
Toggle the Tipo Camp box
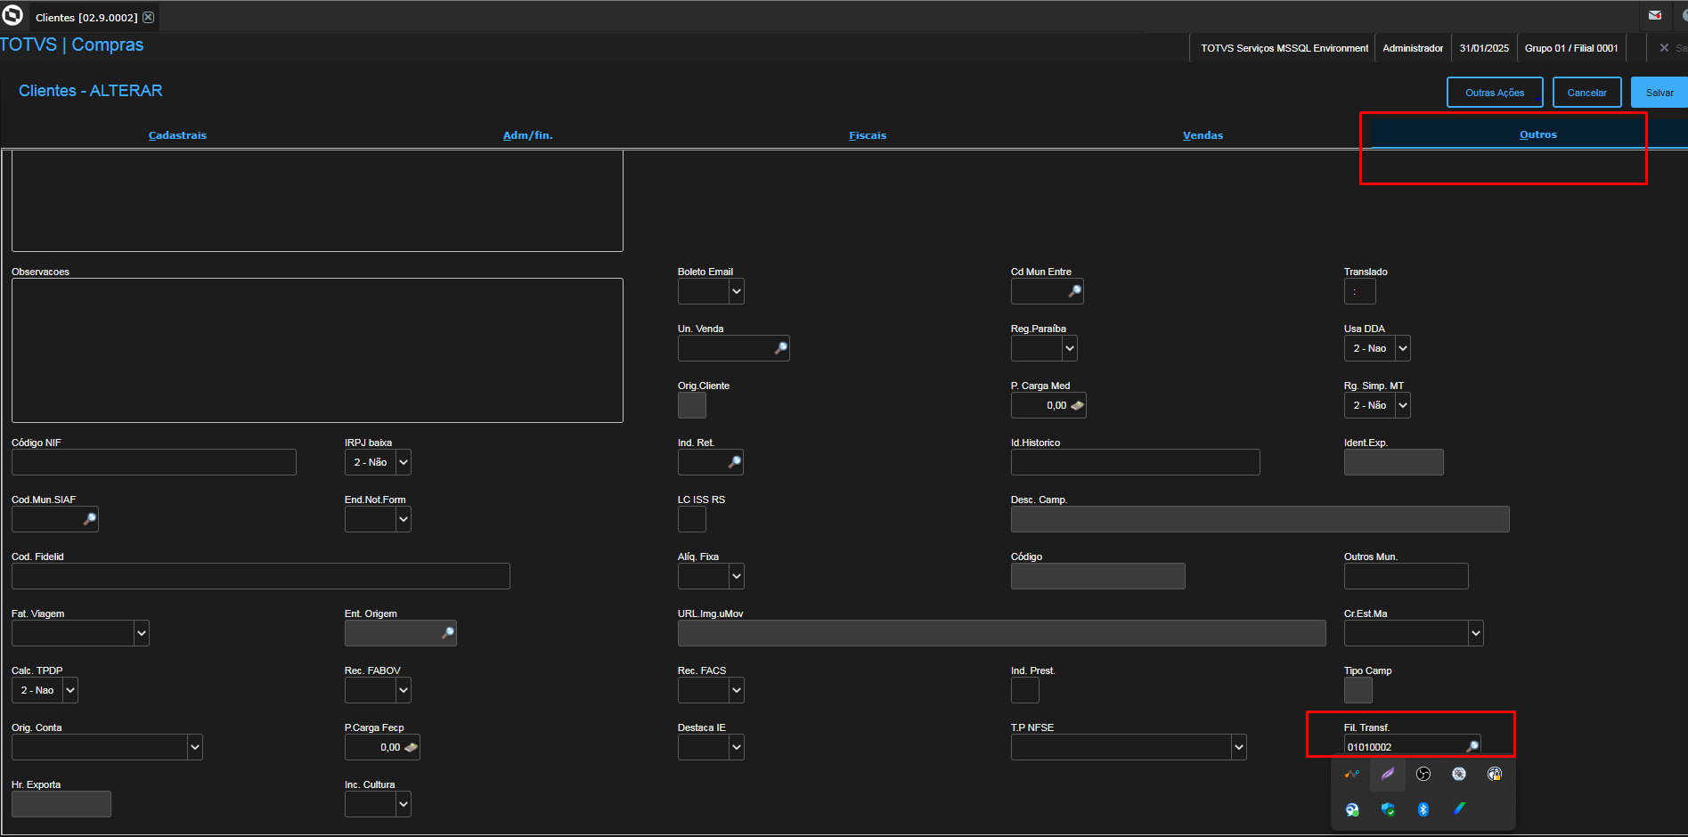(x=1358, y=690)
